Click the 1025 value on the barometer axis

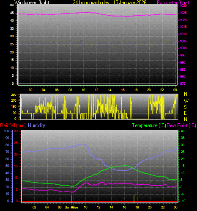pos(183,13)
